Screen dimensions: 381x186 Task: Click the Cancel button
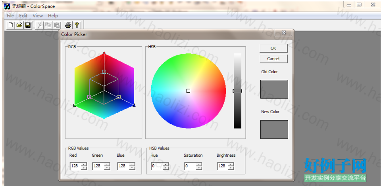pos(273,59)
